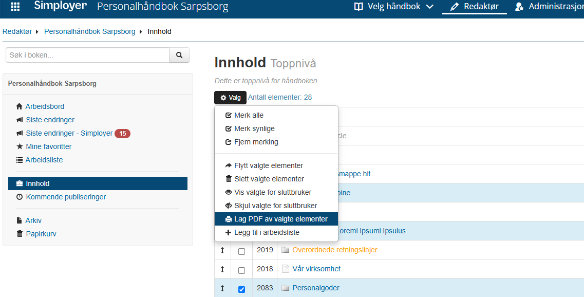Collapse the Valg options dropdown button
The height and width of the screenshot is (297, 584).
tap(230, 98)
